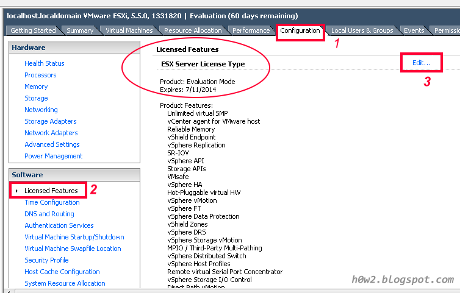Click the Software panel header
This screenshot has width=460, height=293.
74,175
